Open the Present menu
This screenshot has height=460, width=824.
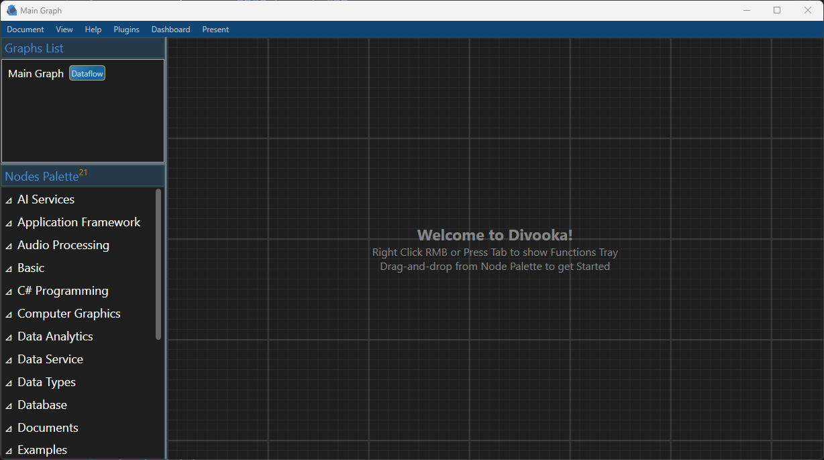(x=215, y=30)
